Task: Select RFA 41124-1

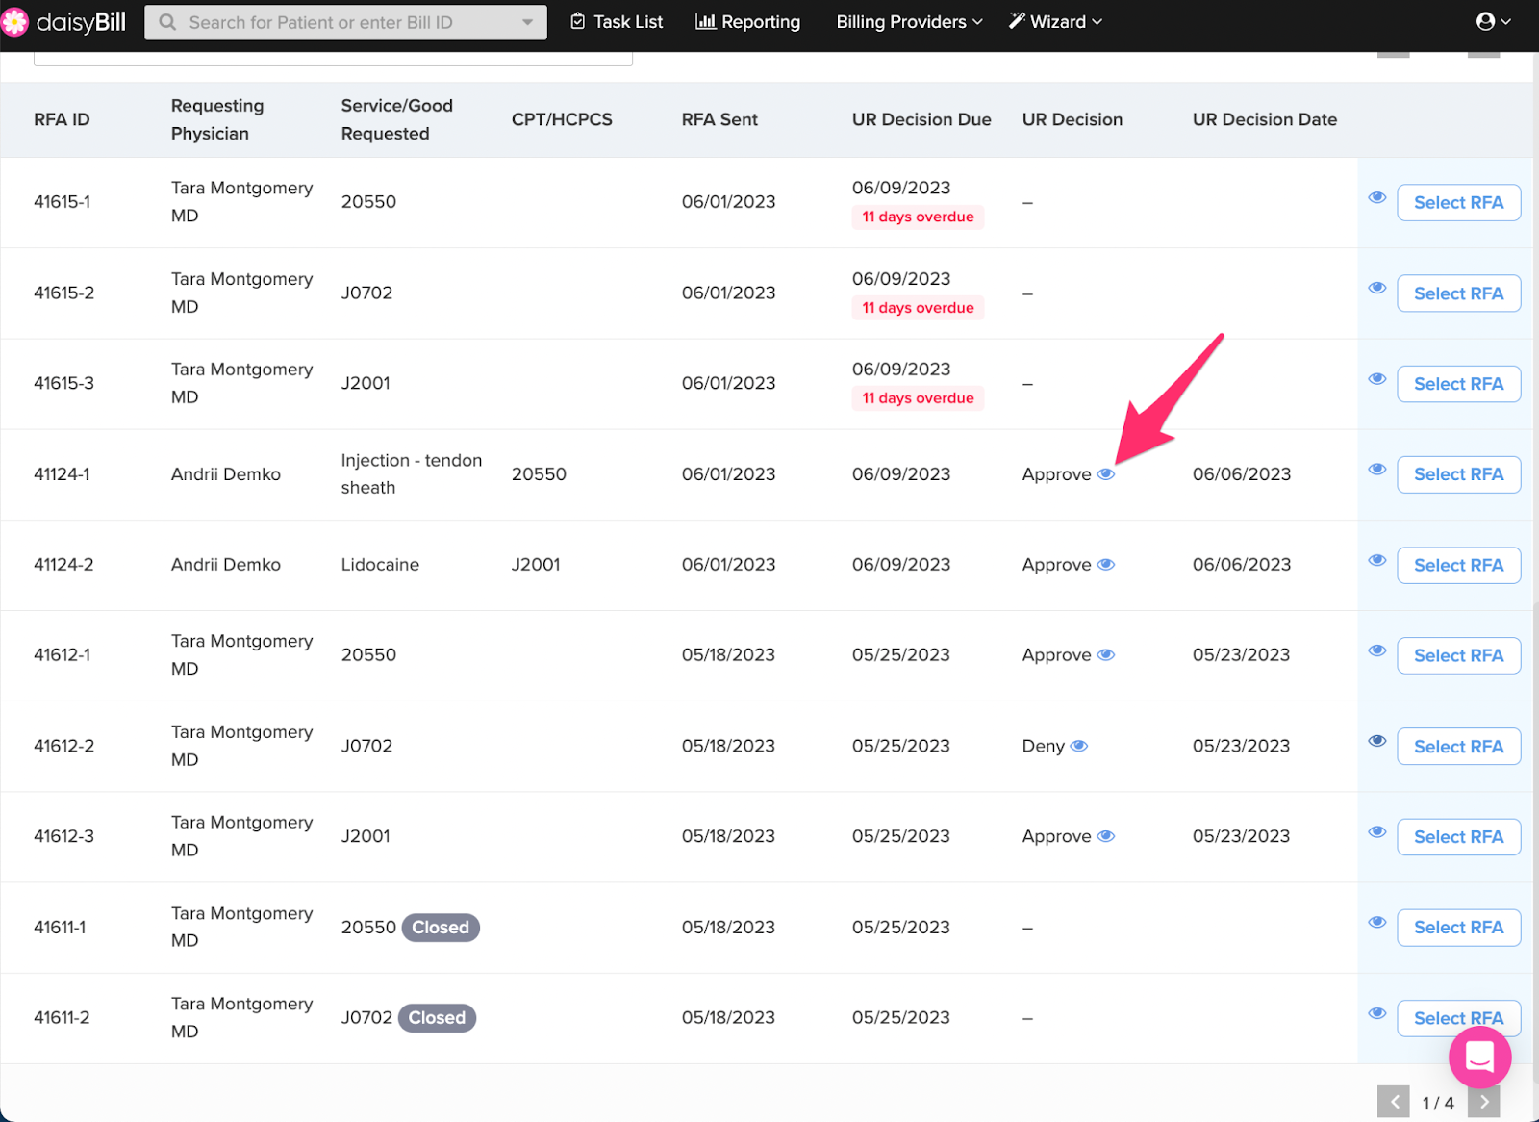Action: click(x=1458, y=474)
